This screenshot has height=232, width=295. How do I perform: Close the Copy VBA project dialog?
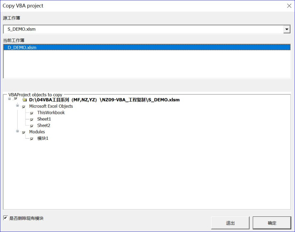pos(289,6)
